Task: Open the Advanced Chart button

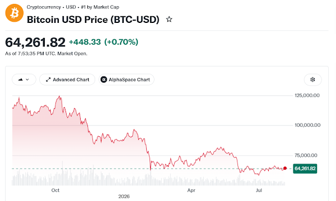Action: [67, 80]
